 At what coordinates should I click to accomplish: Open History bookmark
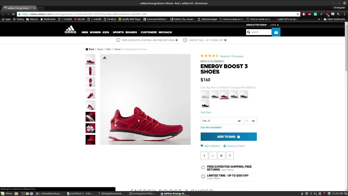coord(18,19)
